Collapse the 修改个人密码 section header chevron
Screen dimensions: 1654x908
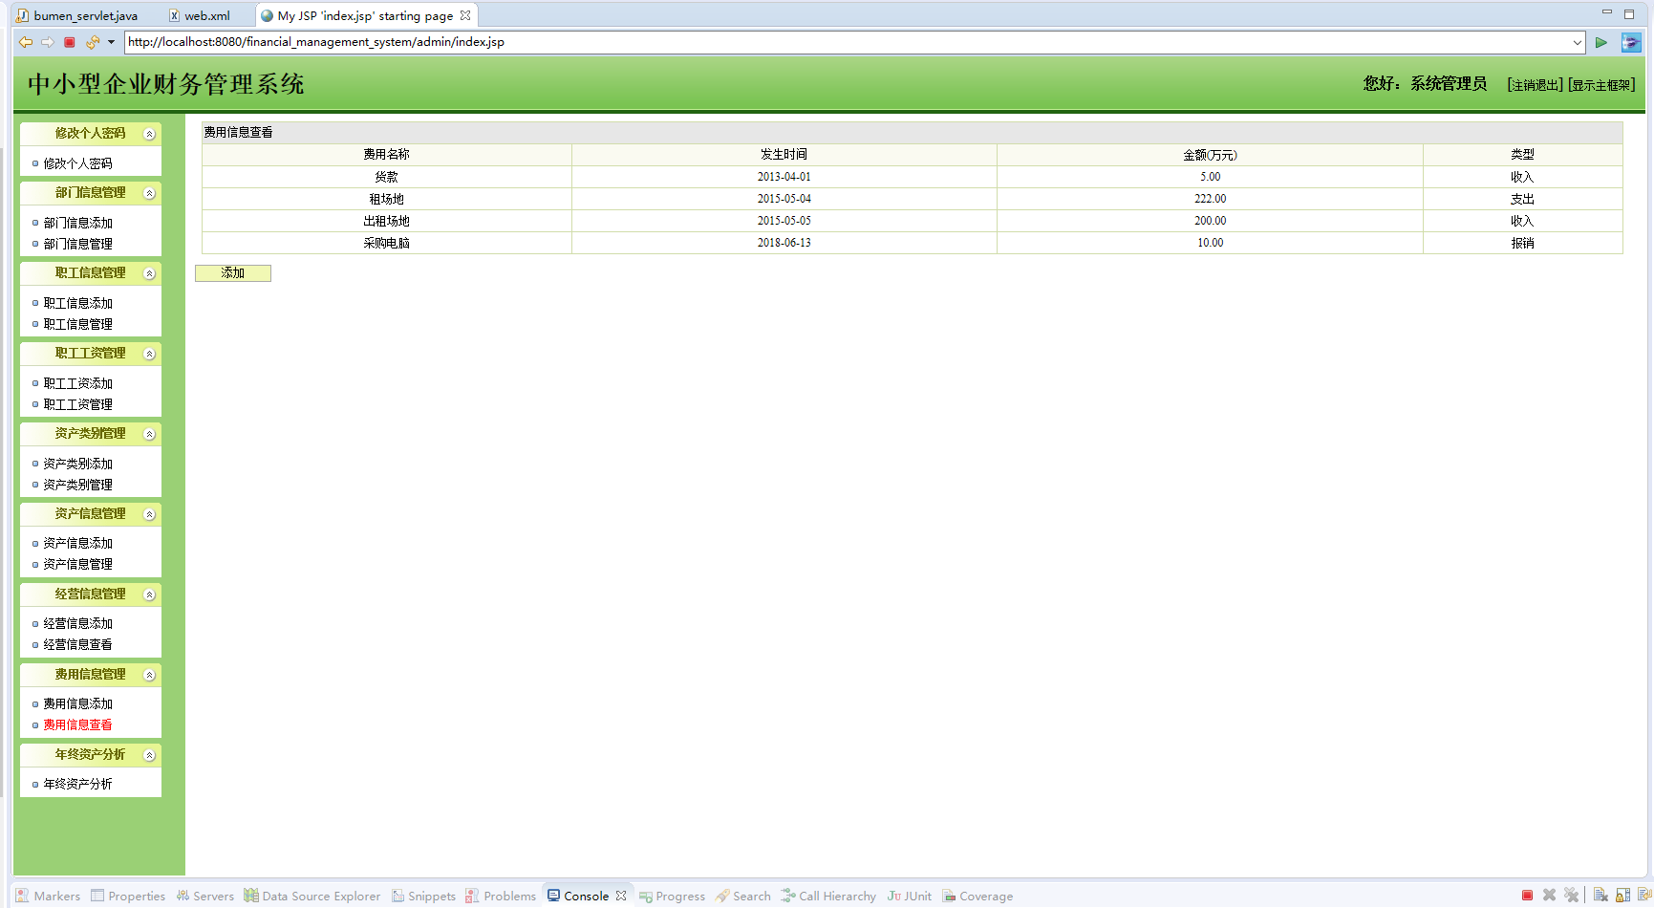point(149,134)
